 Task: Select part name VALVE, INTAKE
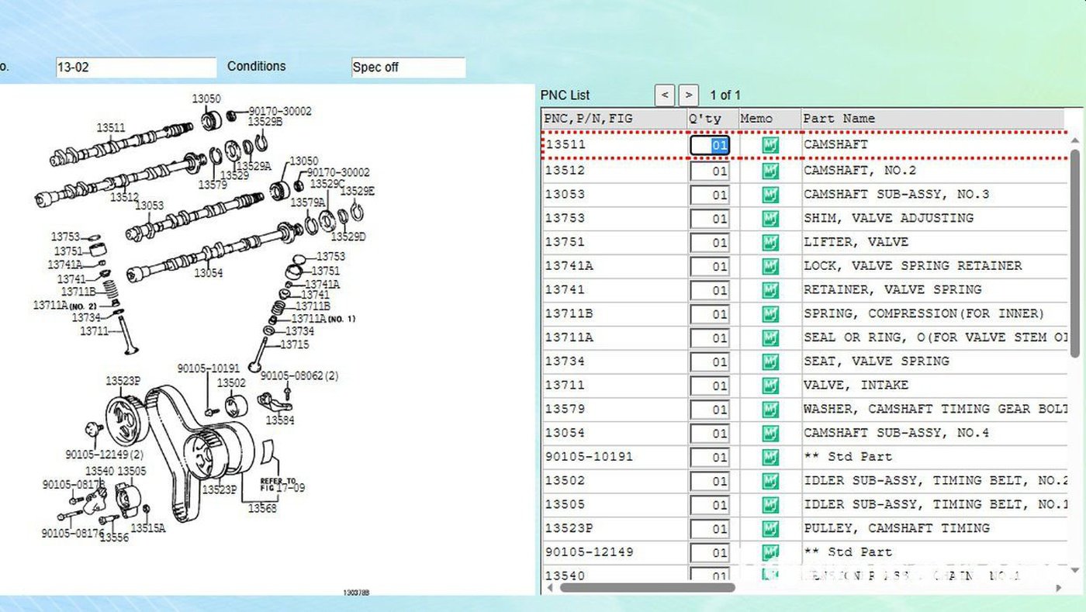tap(856, 386)
